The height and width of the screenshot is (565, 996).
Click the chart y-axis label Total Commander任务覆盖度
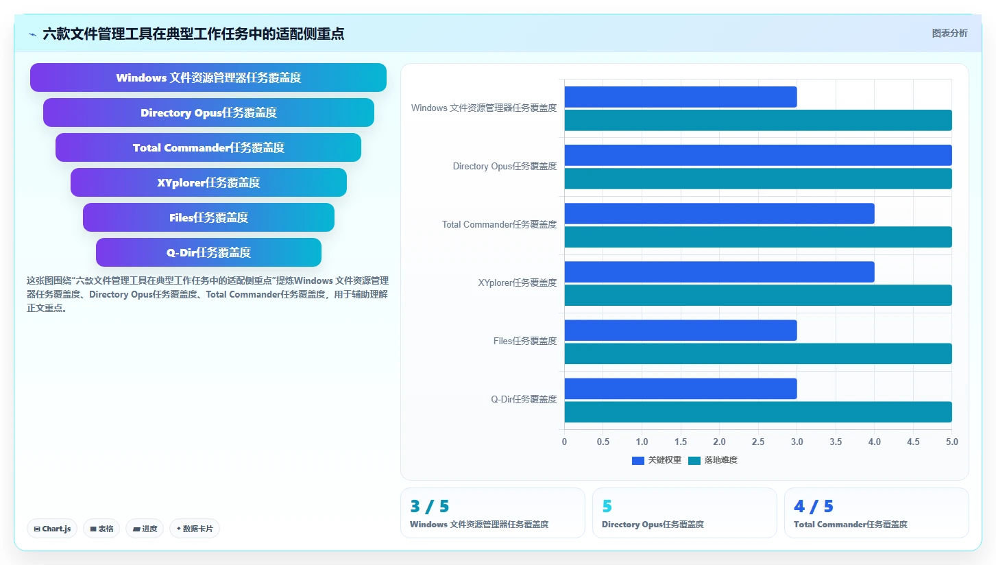[x=499, y=224]
